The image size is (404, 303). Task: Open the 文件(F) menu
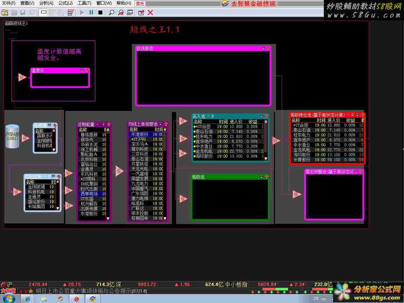[8, 3]
